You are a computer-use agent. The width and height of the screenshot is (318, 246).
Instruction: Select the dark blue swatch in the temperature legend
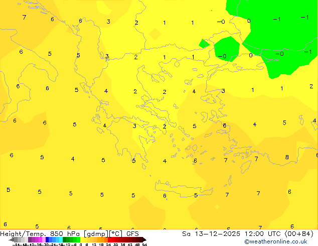[x=47, y=239]
